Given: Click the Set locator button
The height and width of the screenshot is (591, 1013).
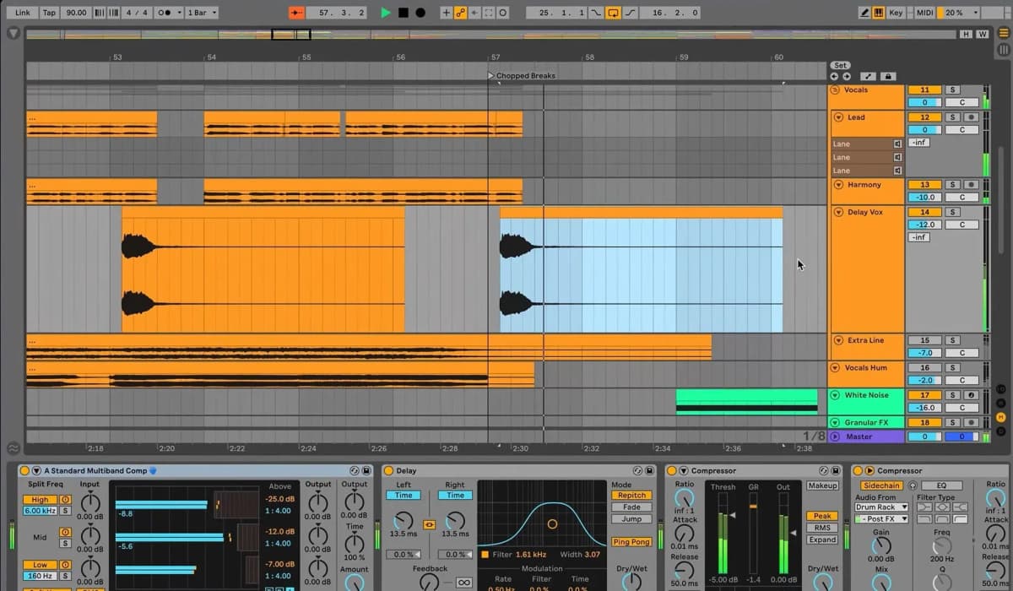Looking at the screenshot, I should coord(840,65).
